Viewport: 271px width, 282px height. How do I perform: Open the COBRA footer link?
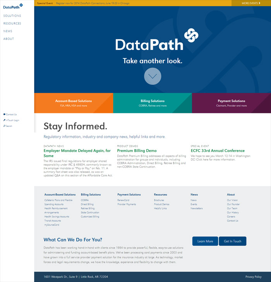coord(84,200)
